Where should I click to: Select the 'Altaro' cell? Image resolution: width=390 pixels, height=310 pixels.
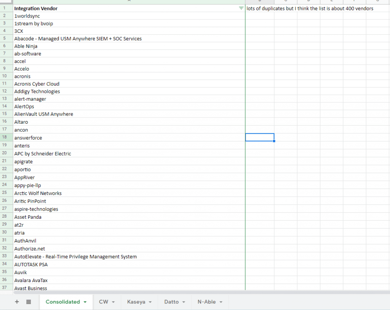pyautogui.click(x=129, y=121)
